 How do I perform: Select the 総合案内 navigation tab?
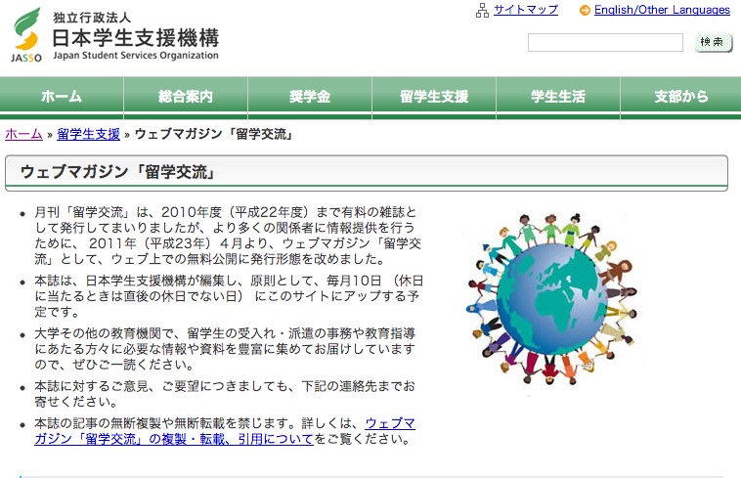[x=186, y=97]
